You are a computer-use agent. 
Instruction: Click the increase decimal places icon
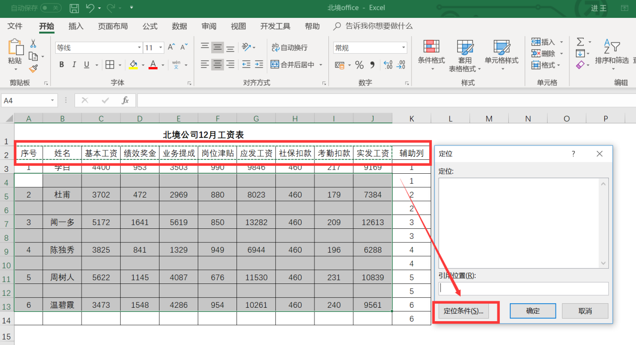click(x=388, y=65)
